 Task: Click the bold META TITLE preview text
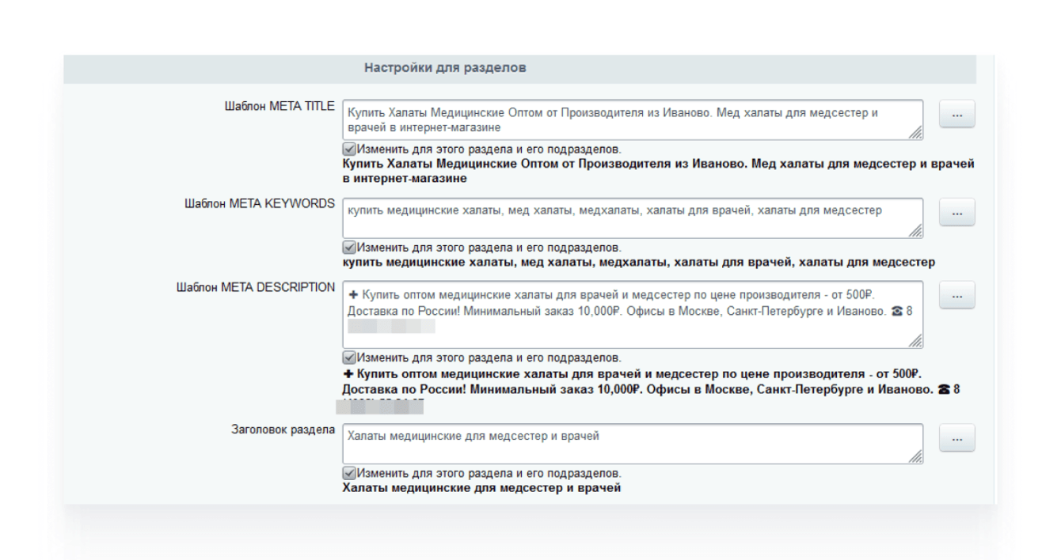[x=658, y=171]
